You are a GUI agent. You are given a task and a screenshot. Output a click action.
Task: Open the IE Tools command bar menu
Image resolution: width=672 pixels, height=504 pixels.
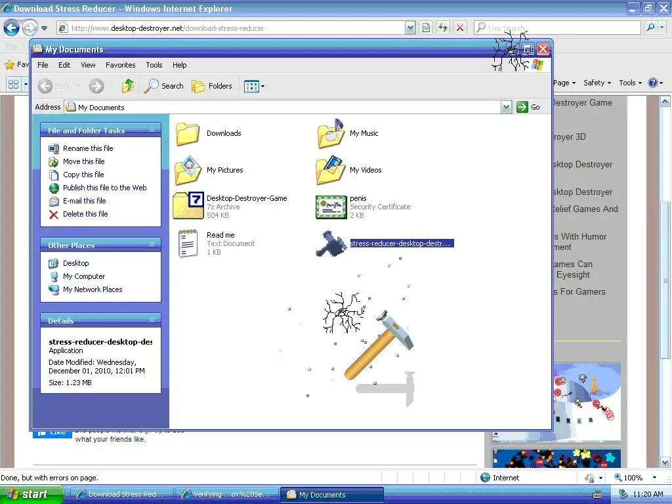pos(630,83)
